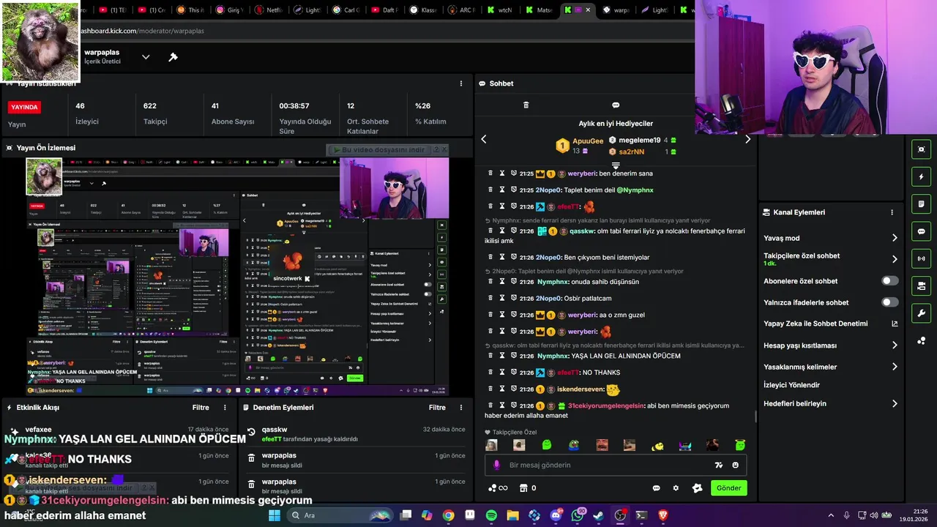Viewport: 937px width, 527px height.
Task: Click the Windows taskbar search box
Action: pyautogui.click(x=340, y=515)
